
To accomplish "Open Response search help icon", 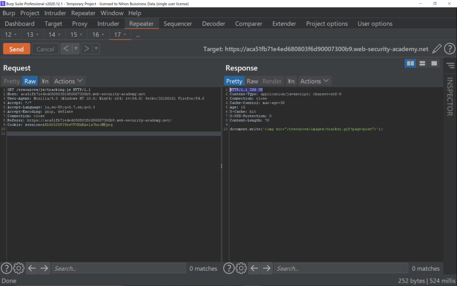I will pos(228,268).
